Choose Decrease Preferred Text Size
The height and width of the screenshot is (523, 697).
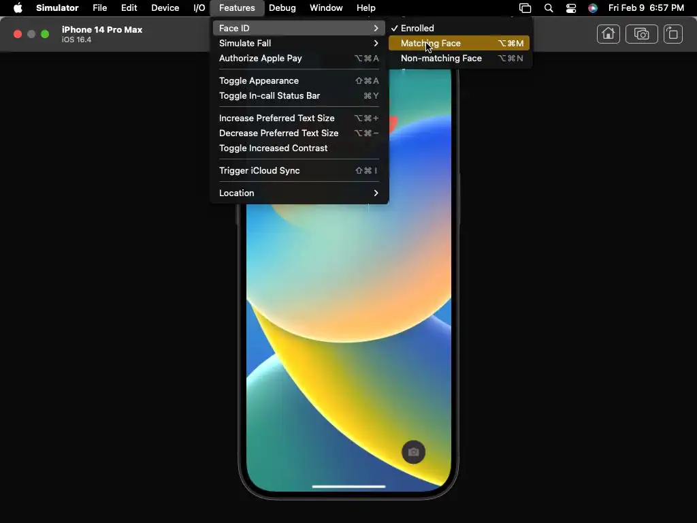299,133
